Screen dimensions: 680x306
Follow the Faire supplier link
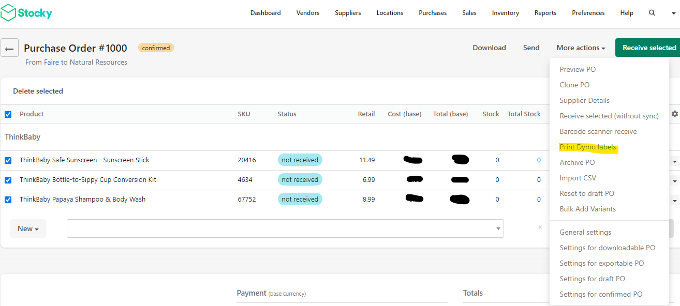click(x=51, y=62)
